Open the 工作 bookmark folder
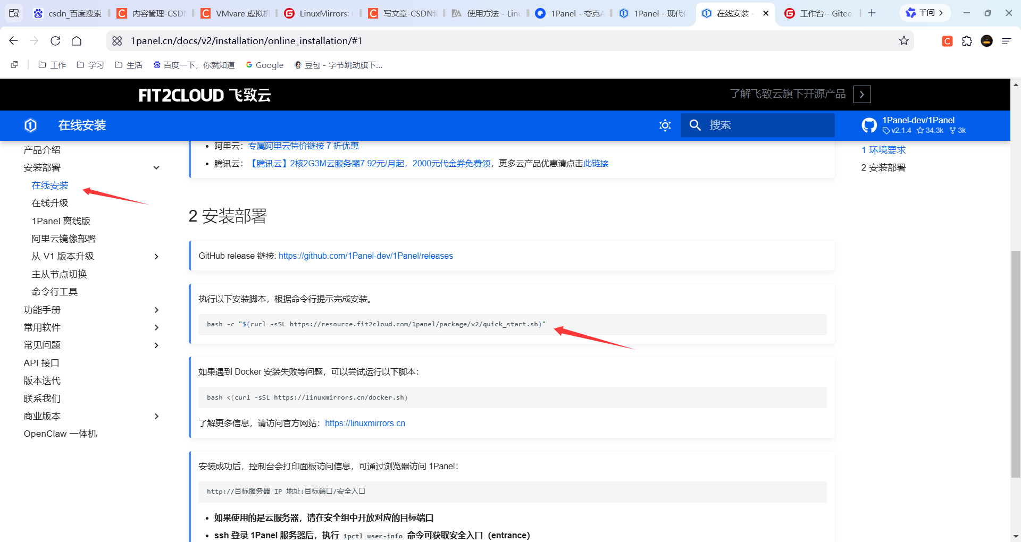The image size is (1021, 542). pos(52,65)
